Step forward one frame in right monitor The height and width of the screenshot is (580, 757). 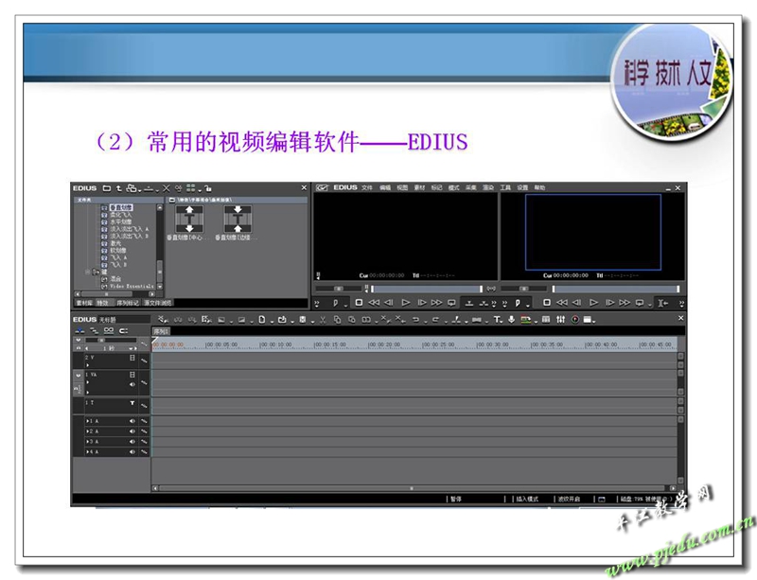[610, 303]
